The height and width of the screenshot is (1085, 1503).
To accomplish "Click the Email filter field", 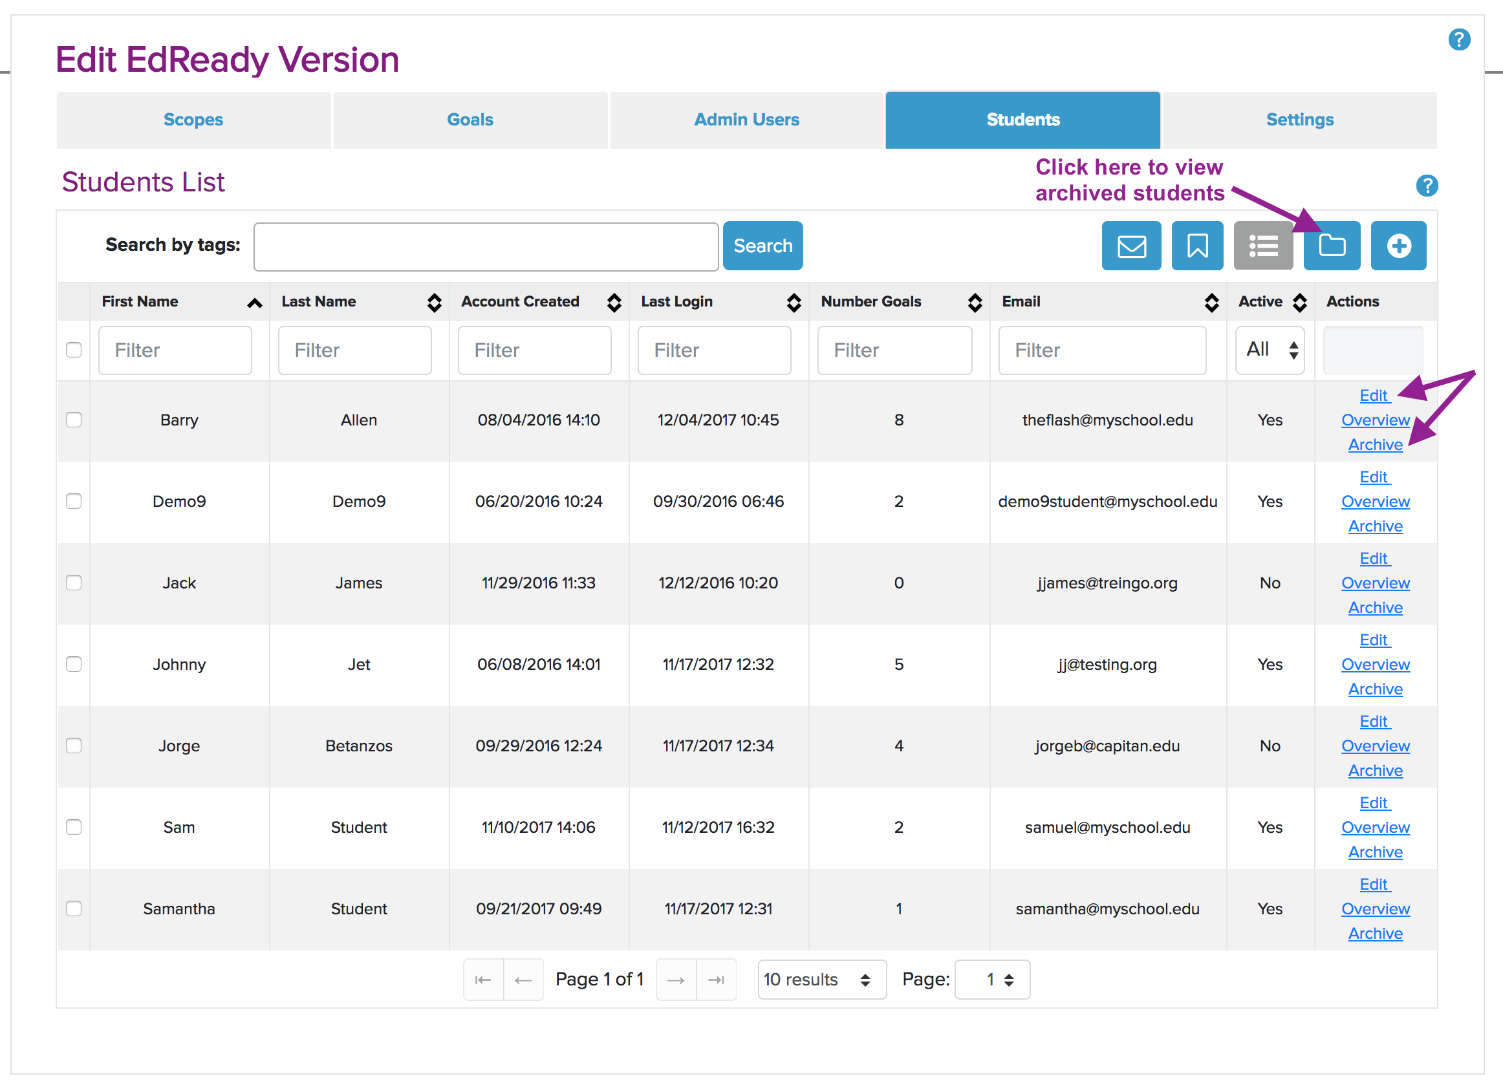I will 1102,350.
